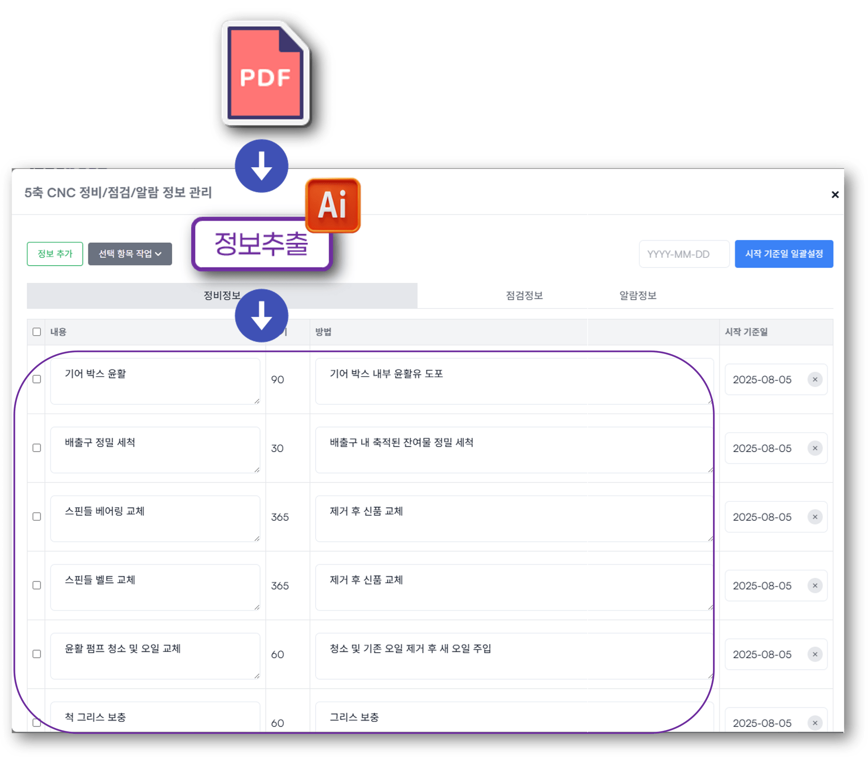Viewport: 868px width, 757px height.
Task: Switch to the 알람정보 tab
Action: (637, 295)
